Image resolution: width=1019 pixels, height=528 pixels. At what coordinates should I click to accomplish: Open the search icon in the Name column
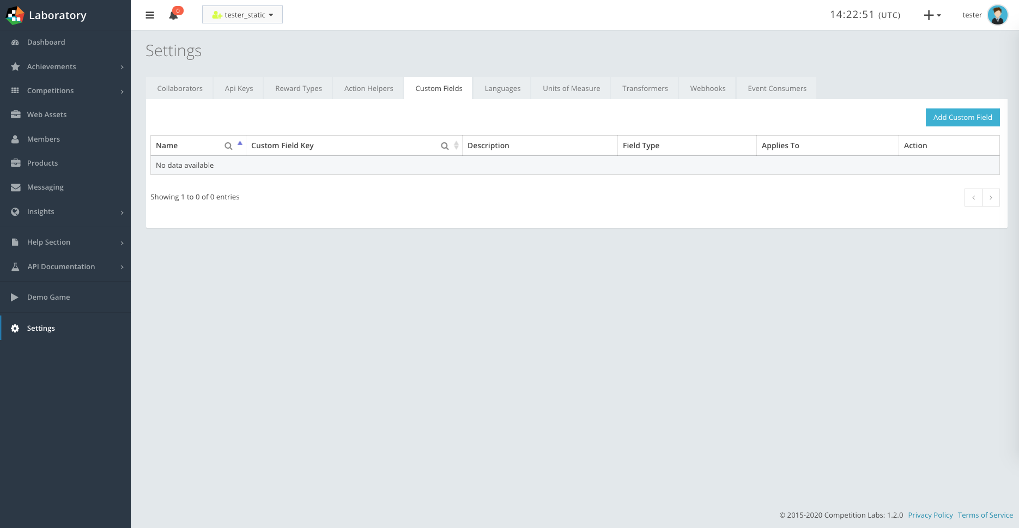(228, 145)
